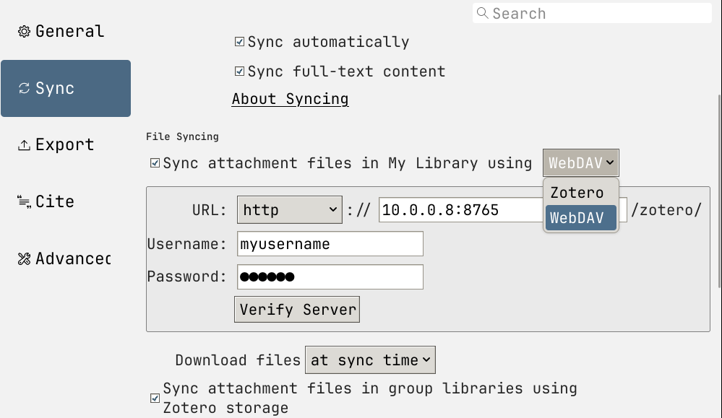The width and height of the screenshot is (722, 418).
Task: Click the URL: label
Action: click(210, 210)
